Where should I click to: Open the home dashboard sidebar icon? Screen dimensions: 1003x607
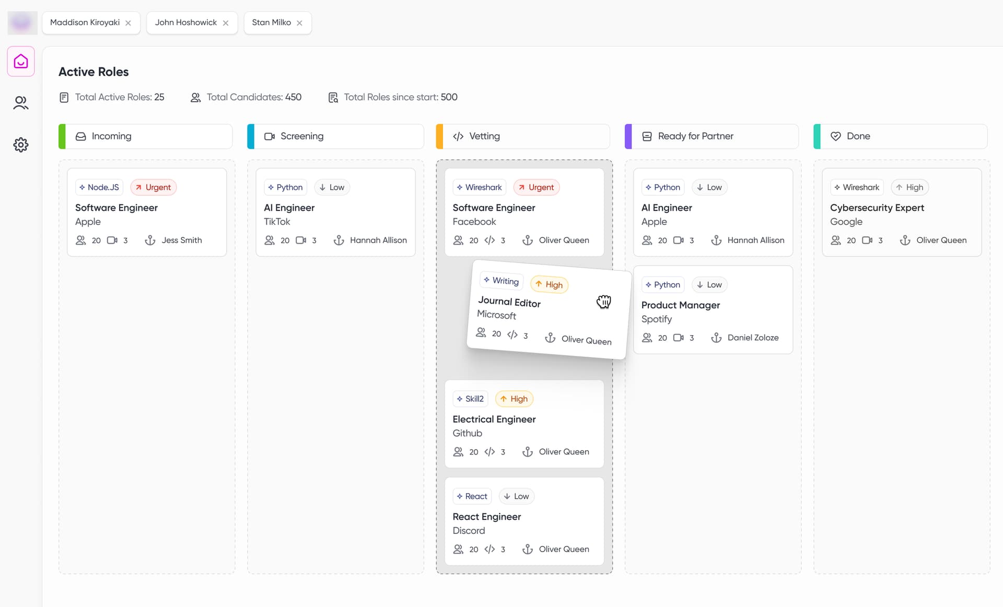coord(21,62)
